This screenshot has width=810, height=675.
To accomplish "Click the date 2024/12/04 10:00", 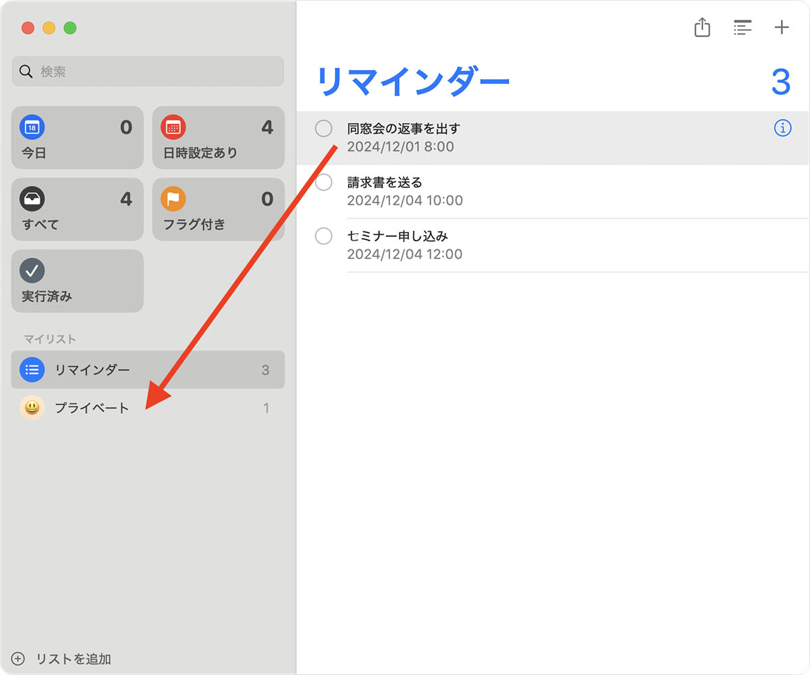I will click(x=405, y=201).
